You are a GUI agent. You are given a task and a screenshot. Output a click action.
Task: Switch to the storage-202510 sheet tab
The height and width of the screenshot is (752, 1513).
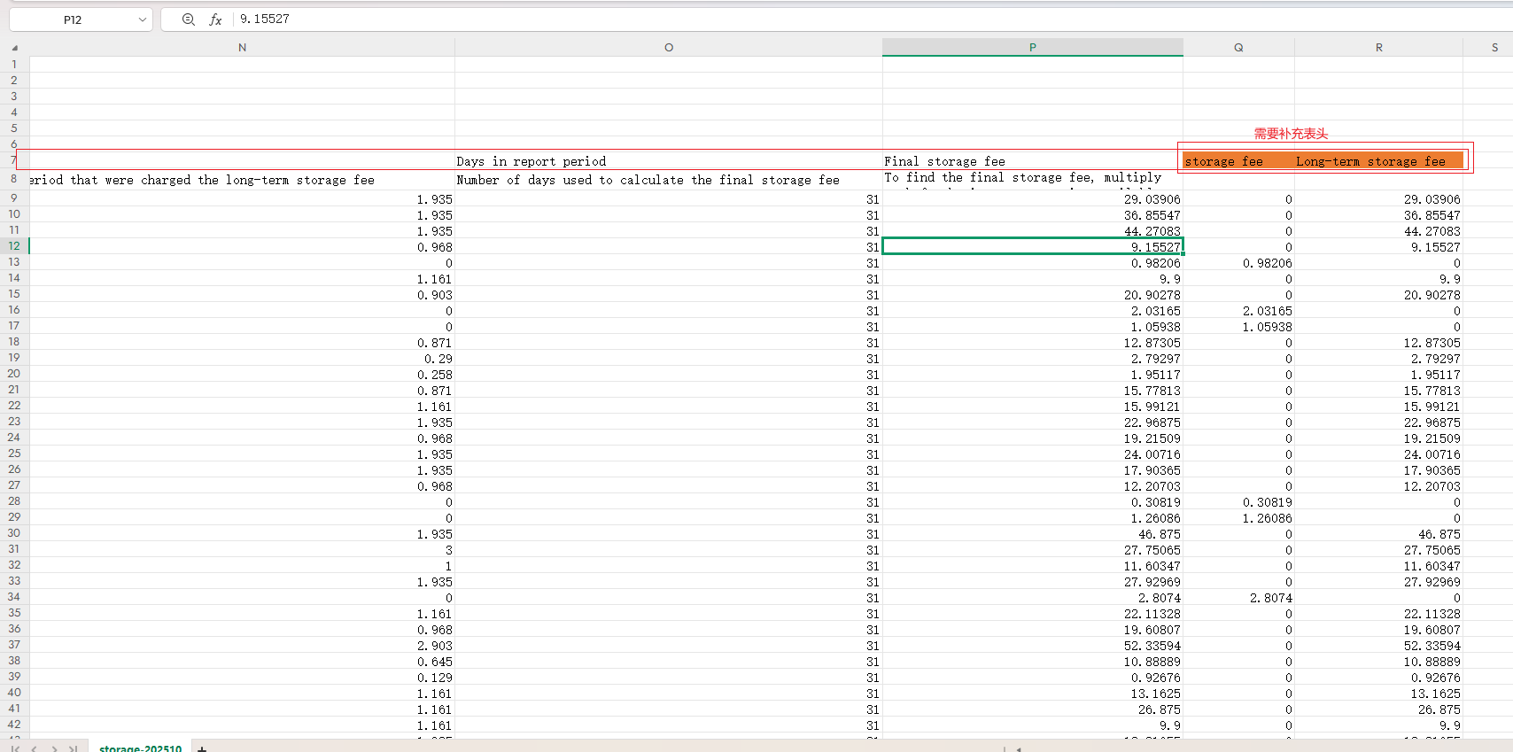[140, 748]
